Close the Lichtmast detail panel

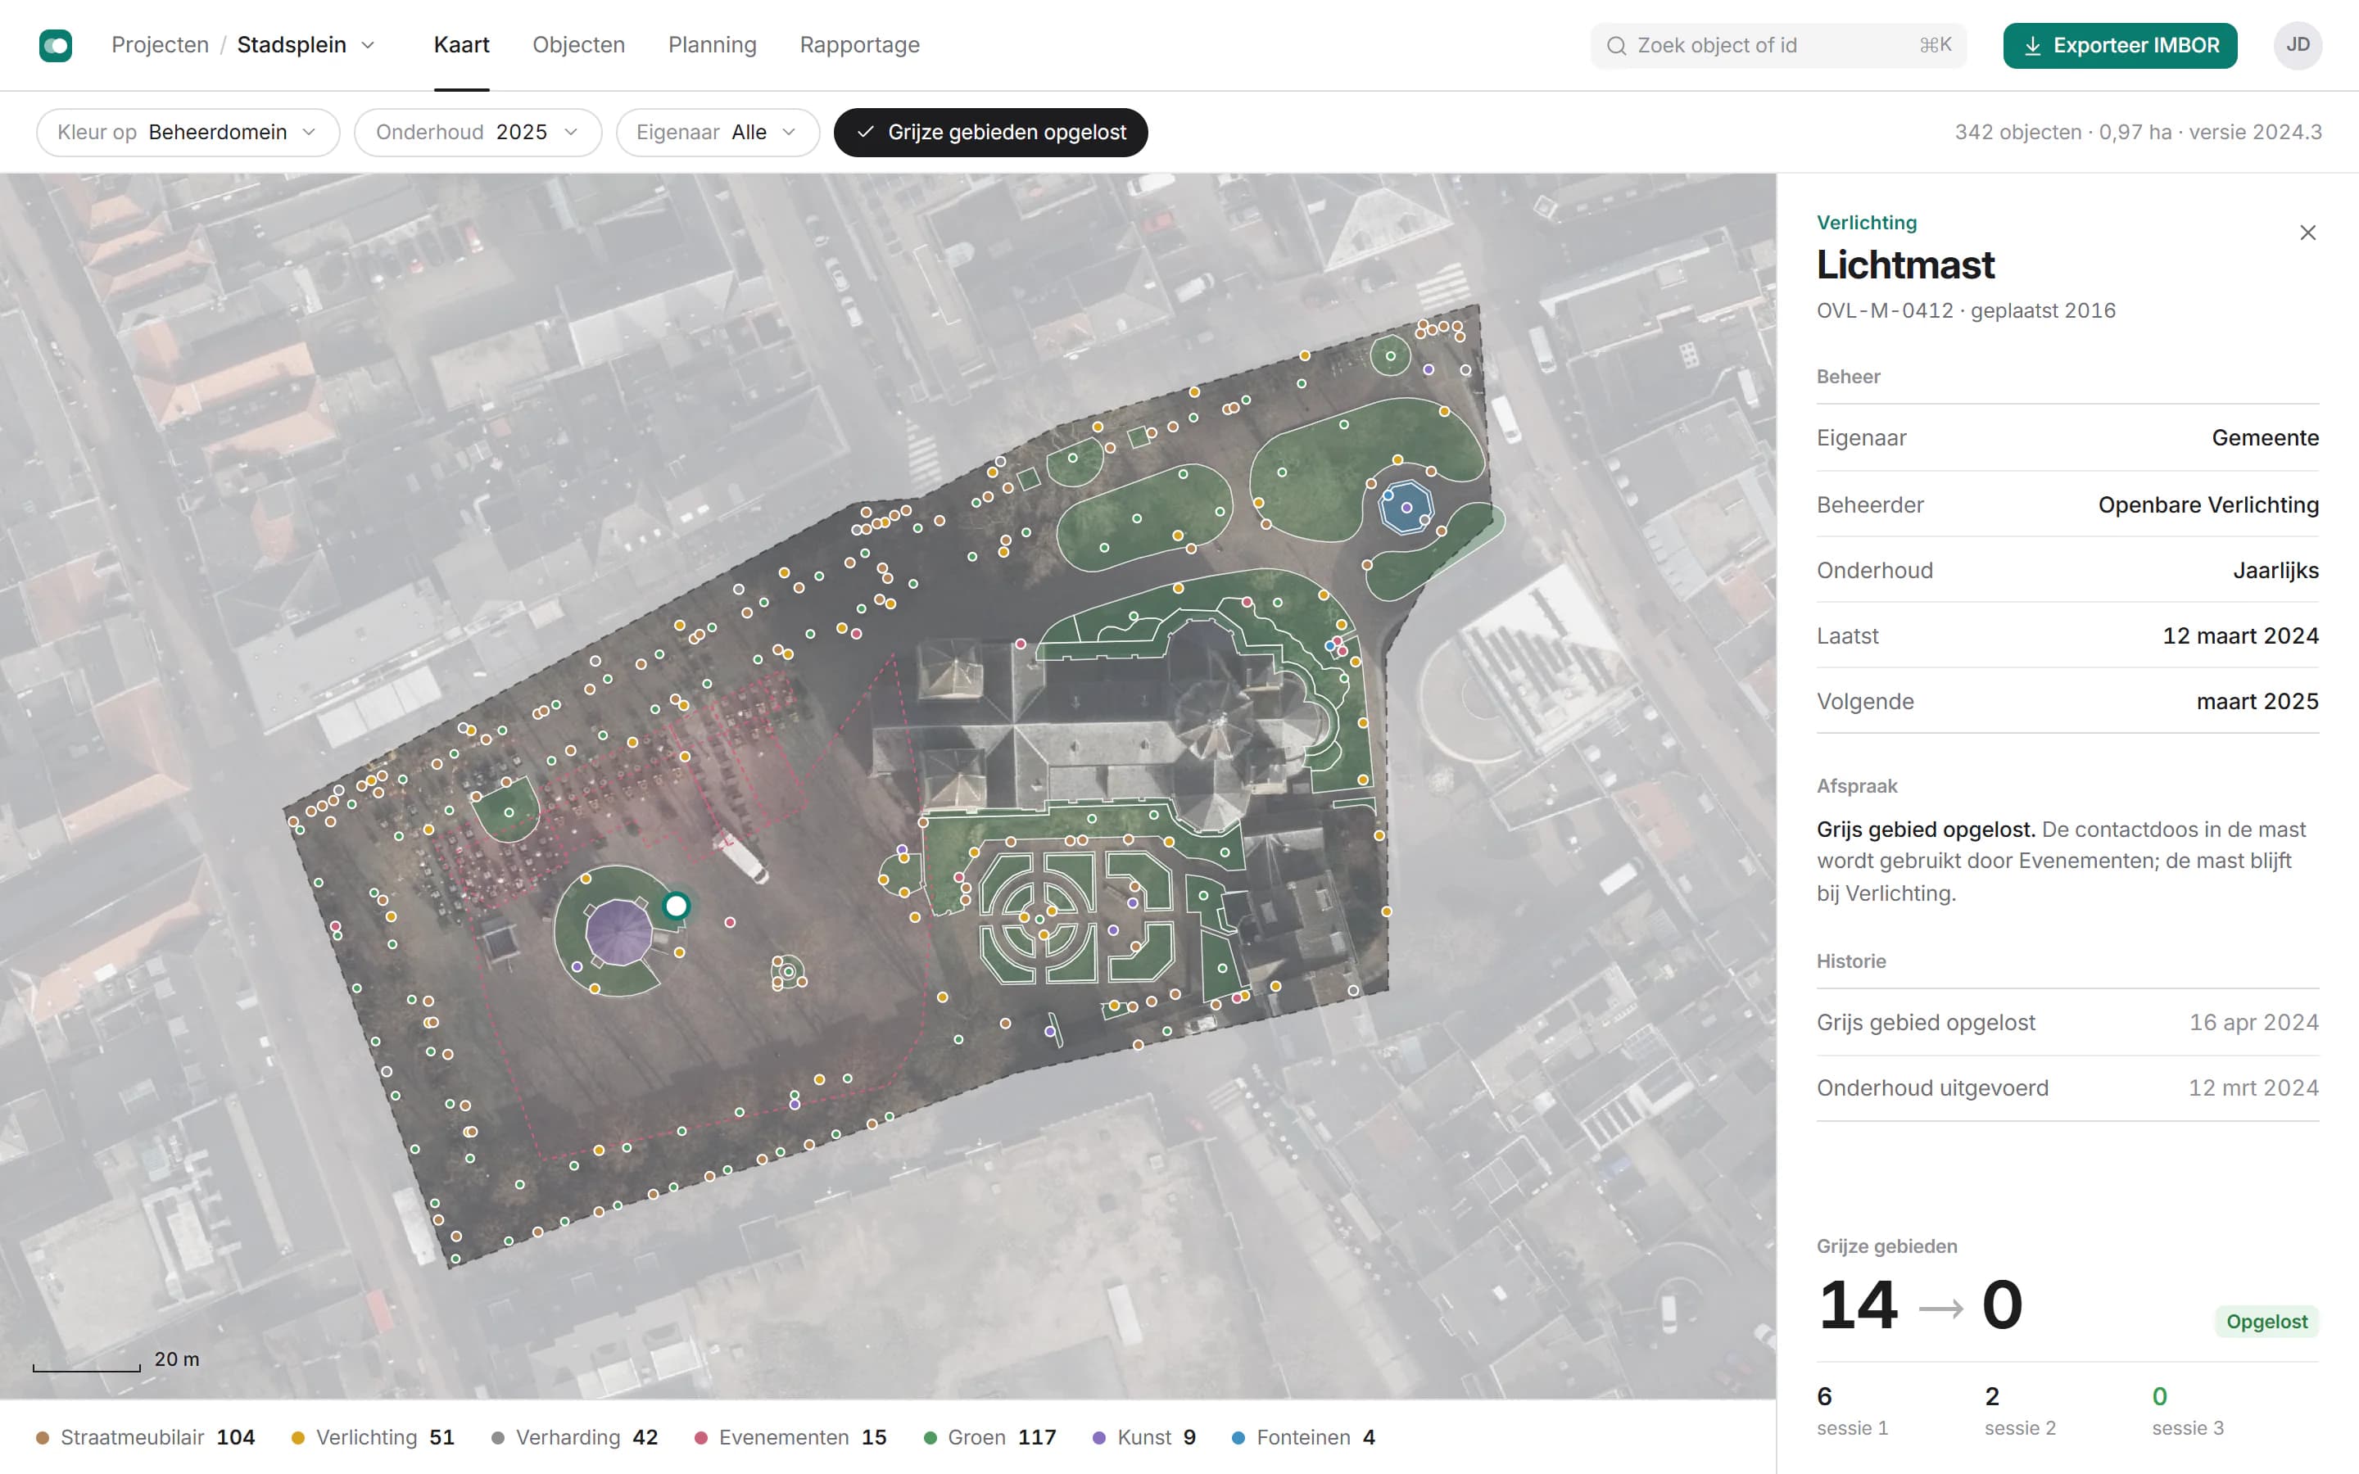pyautogui.click(x=2307, y=232)
